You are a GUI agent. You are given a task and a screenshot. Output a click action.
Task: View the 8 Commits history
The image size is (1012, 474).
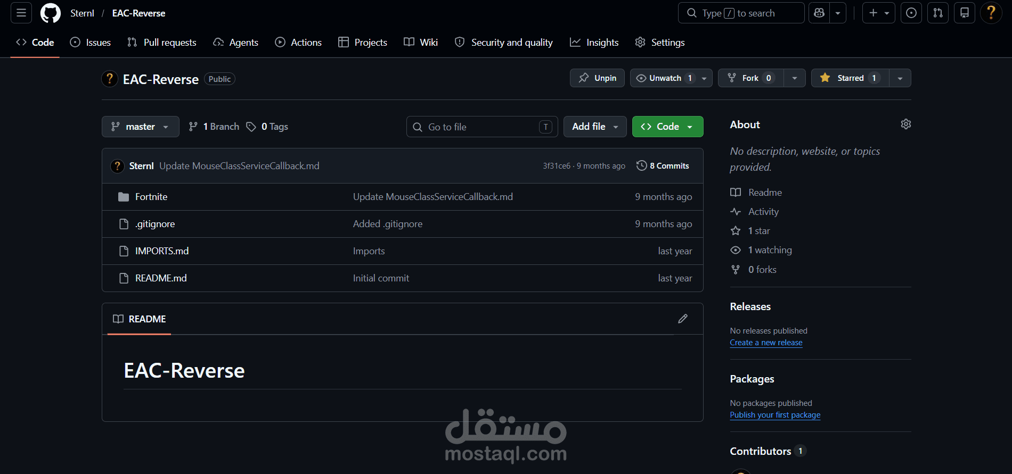[x=663, y=166]
